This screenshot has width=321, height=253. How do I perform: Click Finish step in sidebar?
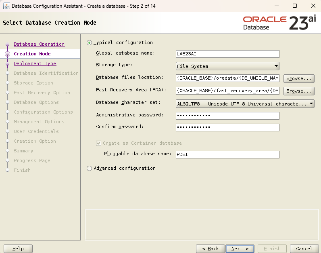click(22, 170)
